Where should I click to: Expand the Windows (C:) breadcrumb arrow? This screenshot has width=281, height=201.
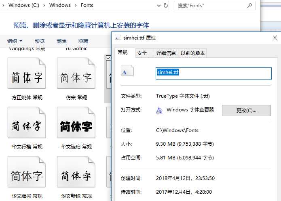44,5
